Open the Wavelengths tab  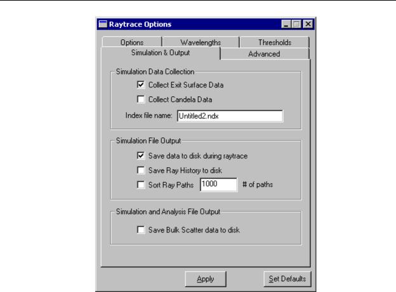[201, 42]
